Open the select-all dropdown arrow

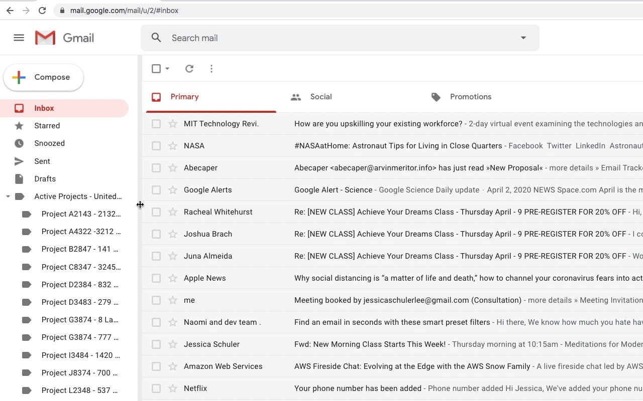[167, 69]
